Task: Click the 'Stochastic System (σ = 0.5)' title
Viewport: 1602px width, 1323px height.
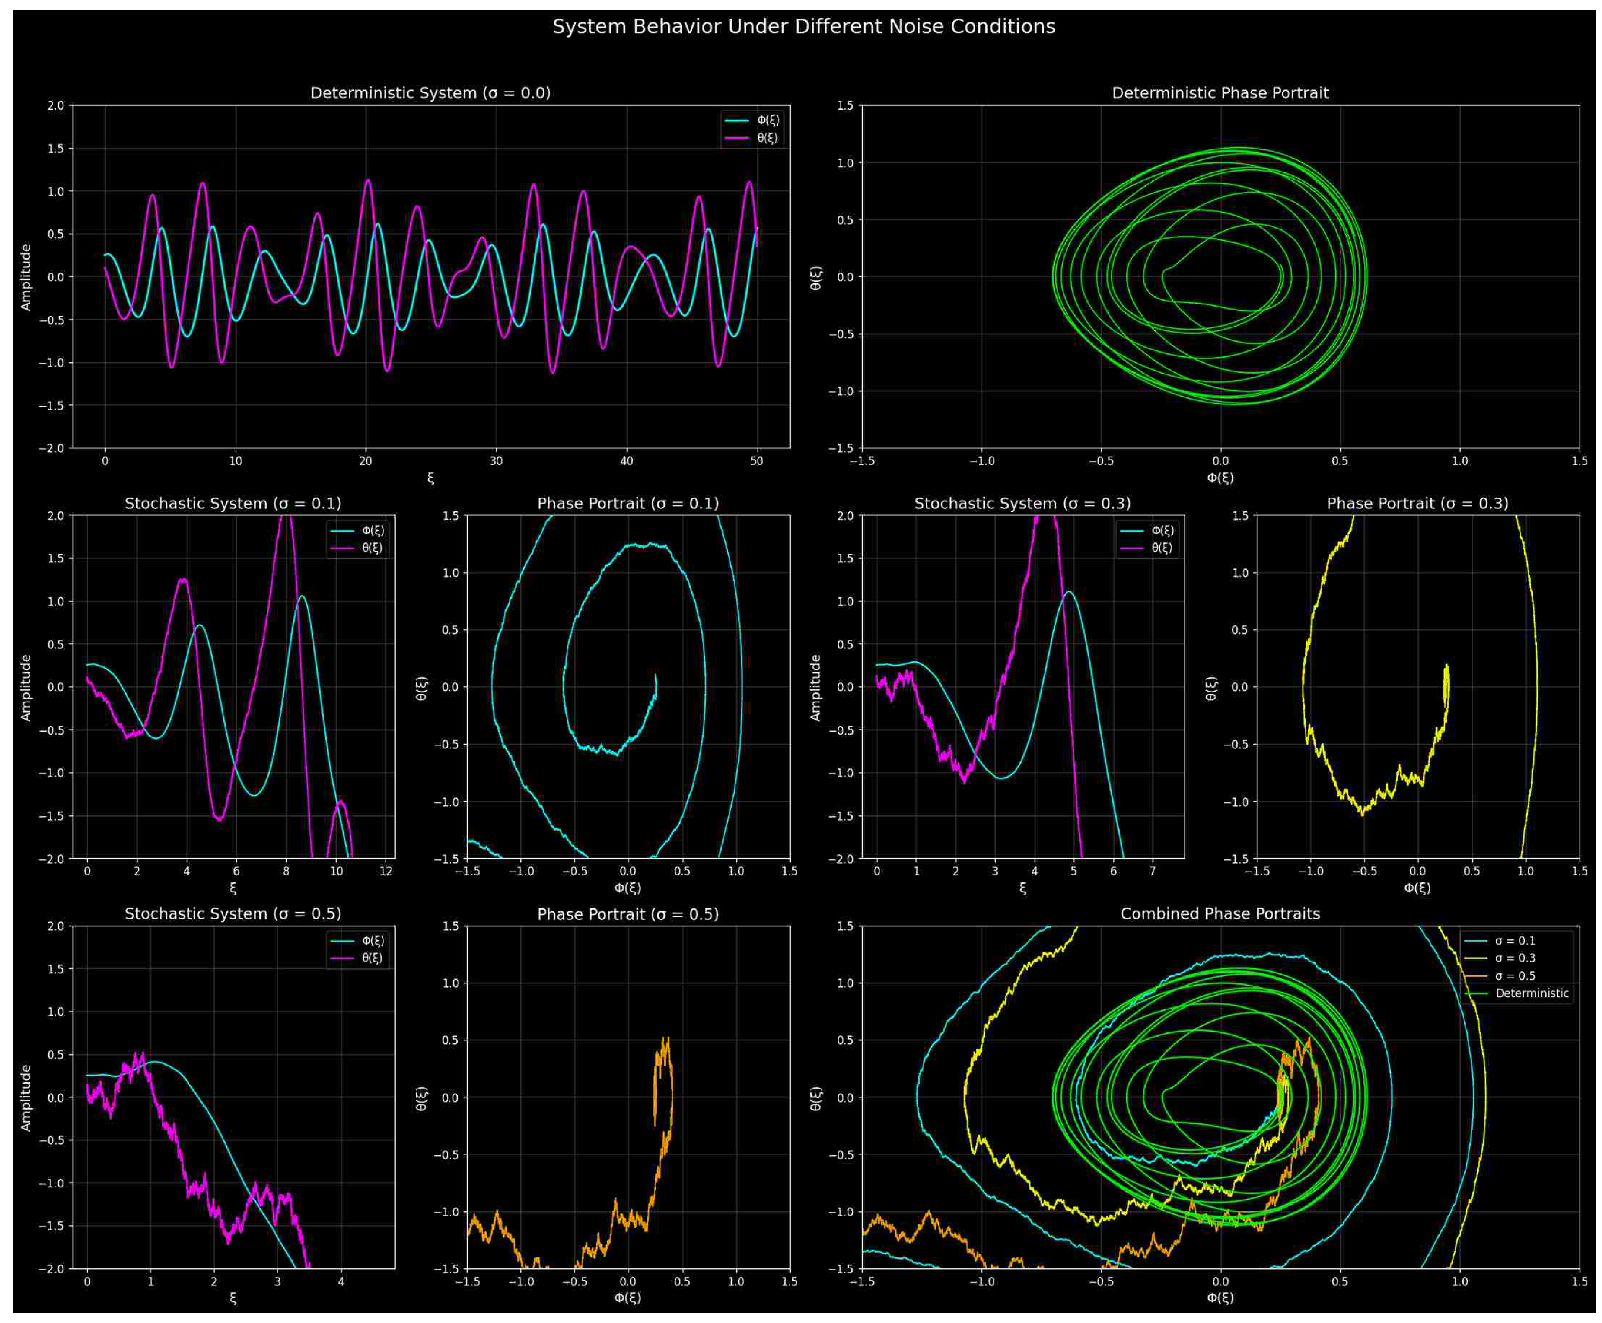Action: [x=232, y=913]
